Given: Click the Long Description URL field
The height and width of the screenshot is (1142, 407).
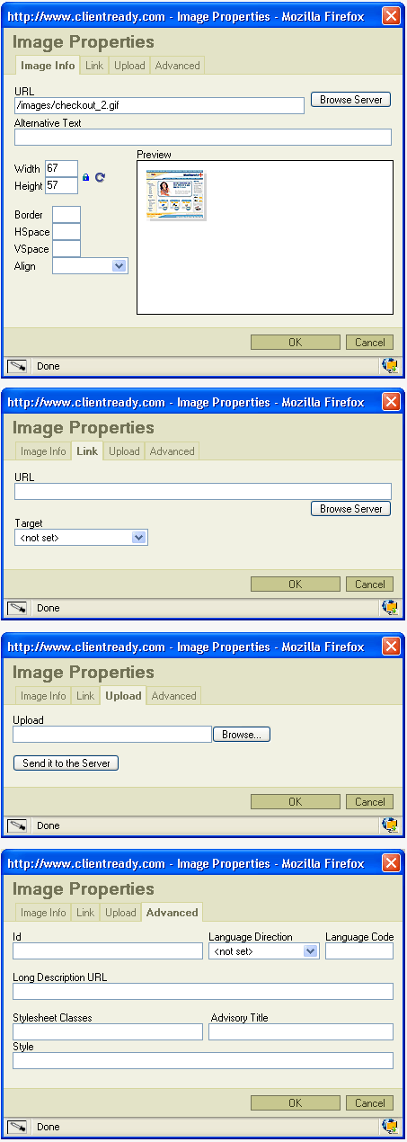Looking at the screenshot, I should click(x=203, y=991).
